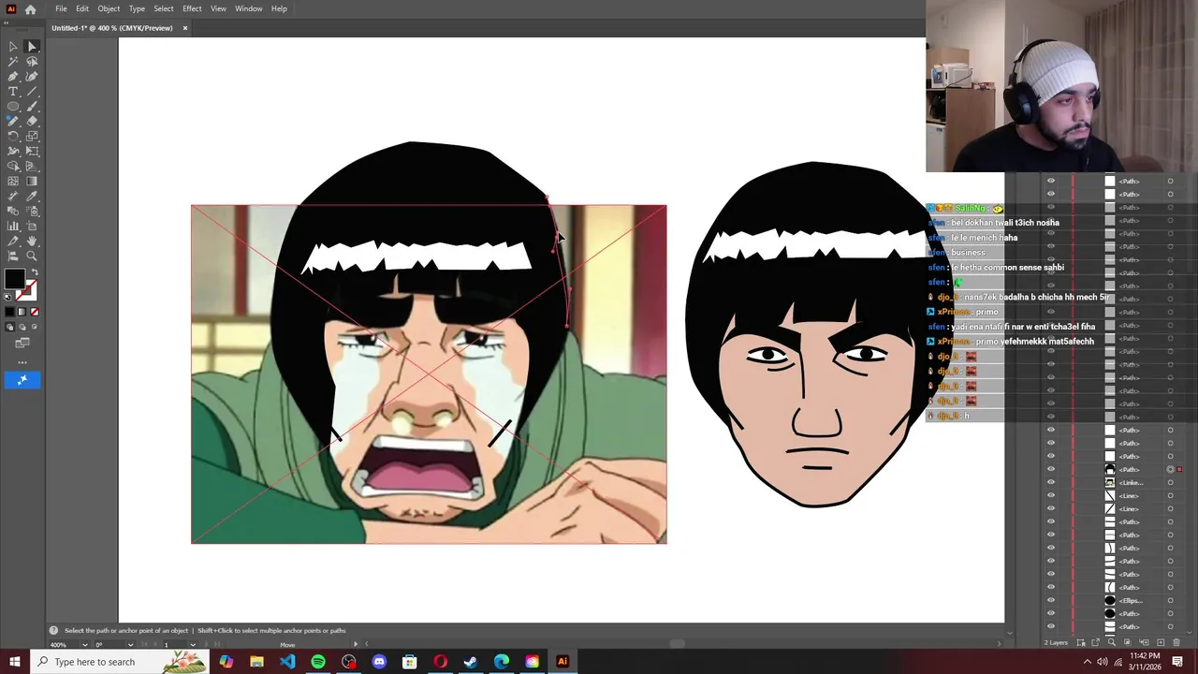
Task: Open Discord from the taskbar
Action: [x=379, y=662]
